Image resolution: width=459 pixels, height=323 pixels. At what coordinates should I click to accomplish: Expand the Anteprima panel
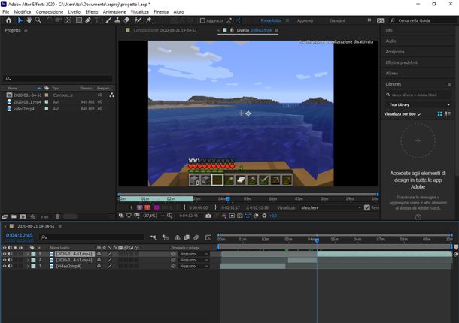click(395, 52)
